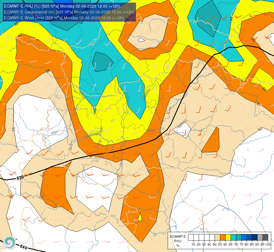Click the 'ECMWF-E Wind (m/s)' header line
274x252 pixels.
[x=64, y=18]
